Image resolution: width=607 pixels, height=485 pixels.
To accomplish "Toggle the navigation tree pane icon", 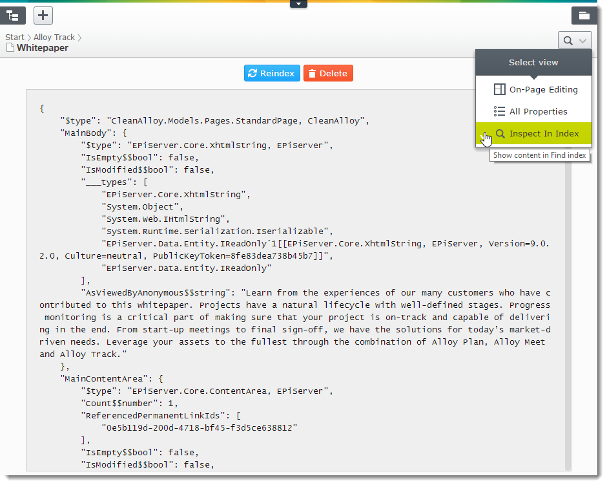I will 13,16.
